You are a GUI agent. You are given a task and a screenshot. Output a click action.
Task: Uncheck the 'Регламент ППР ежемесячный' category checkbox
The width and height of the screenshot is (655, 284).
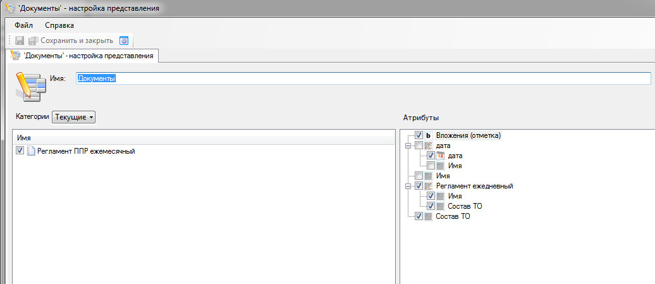(20, 151)
